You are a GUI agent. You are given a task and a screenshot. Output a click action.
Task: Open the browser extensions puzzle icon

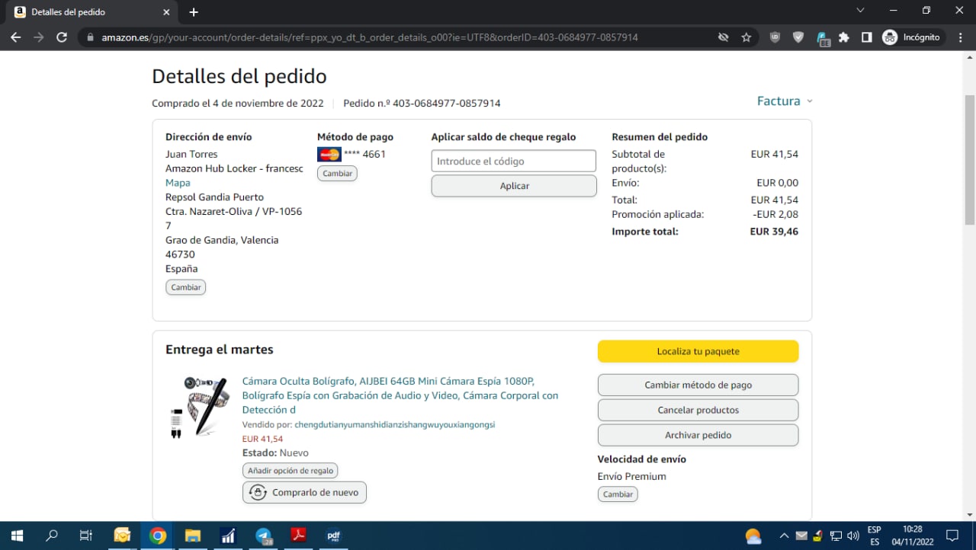tap(844, 37)
